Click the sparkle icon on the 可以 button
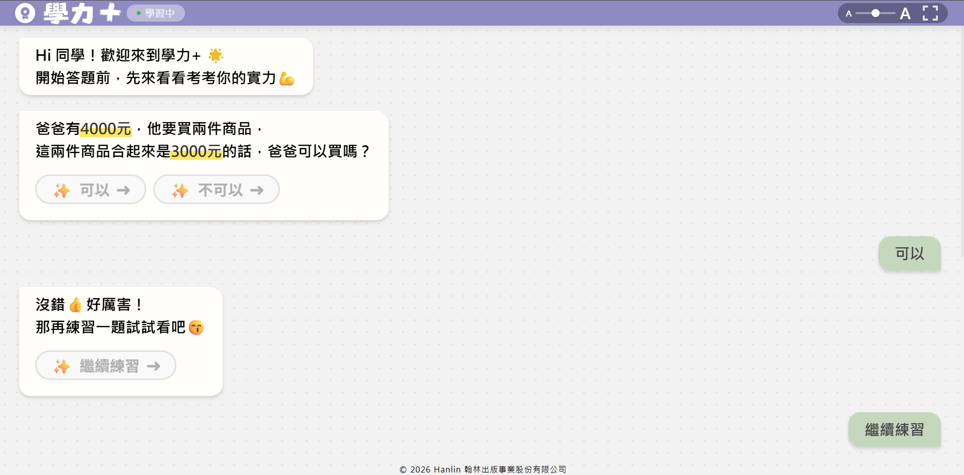The height and width of the screenshot is (475, 964). [62, 190]
